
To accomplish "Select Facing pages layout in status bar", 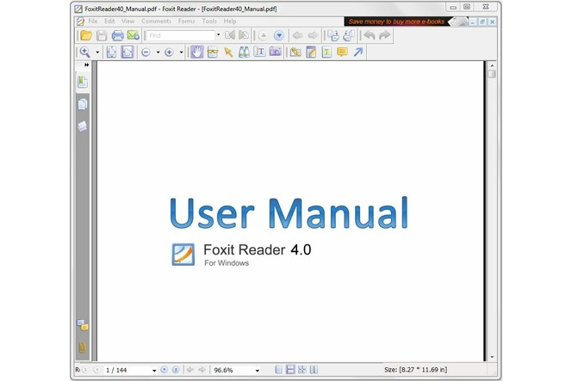I will point(314,370).
